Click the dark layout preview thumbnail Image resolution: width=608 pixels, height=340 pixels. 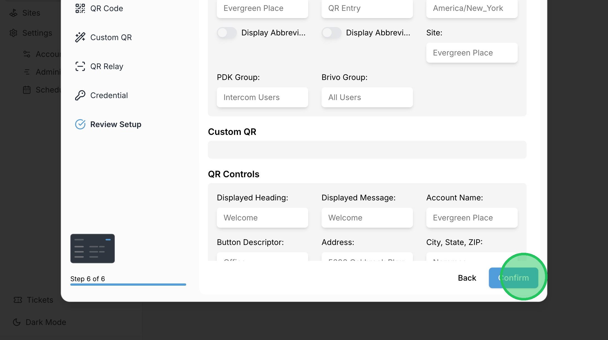point(93,248)
